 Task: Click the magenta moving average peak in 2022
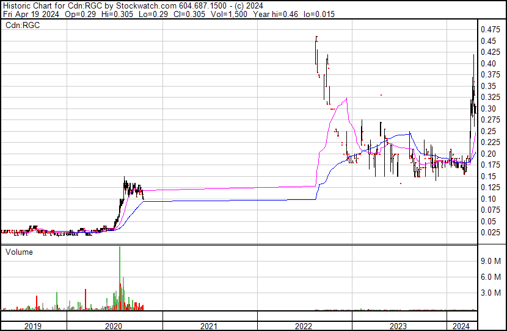[346, 98]
